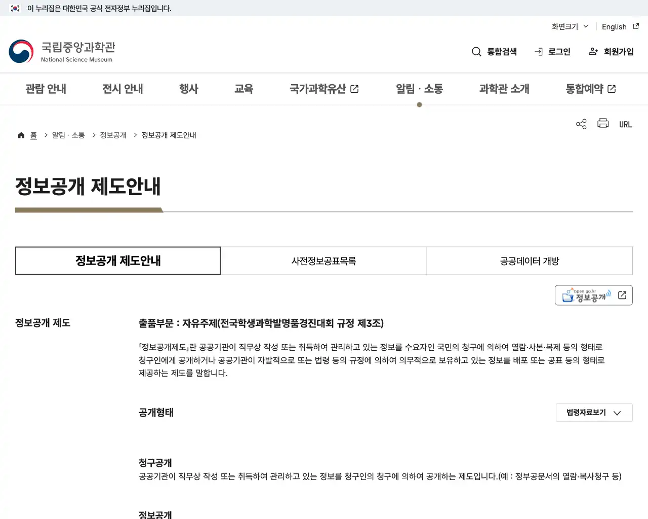Click the dot indicator below 알림·소통

coord(419,104)
